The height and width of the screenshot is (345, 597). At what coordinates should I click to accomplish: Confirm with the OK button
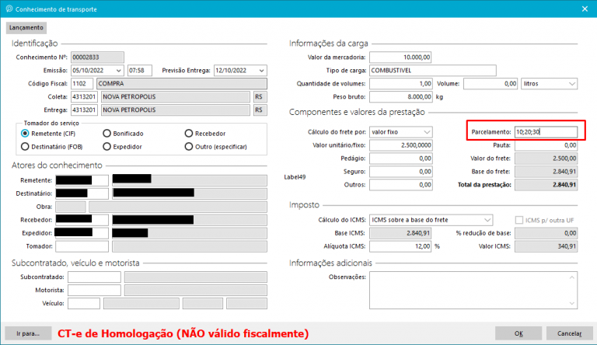tap(518, 333)
